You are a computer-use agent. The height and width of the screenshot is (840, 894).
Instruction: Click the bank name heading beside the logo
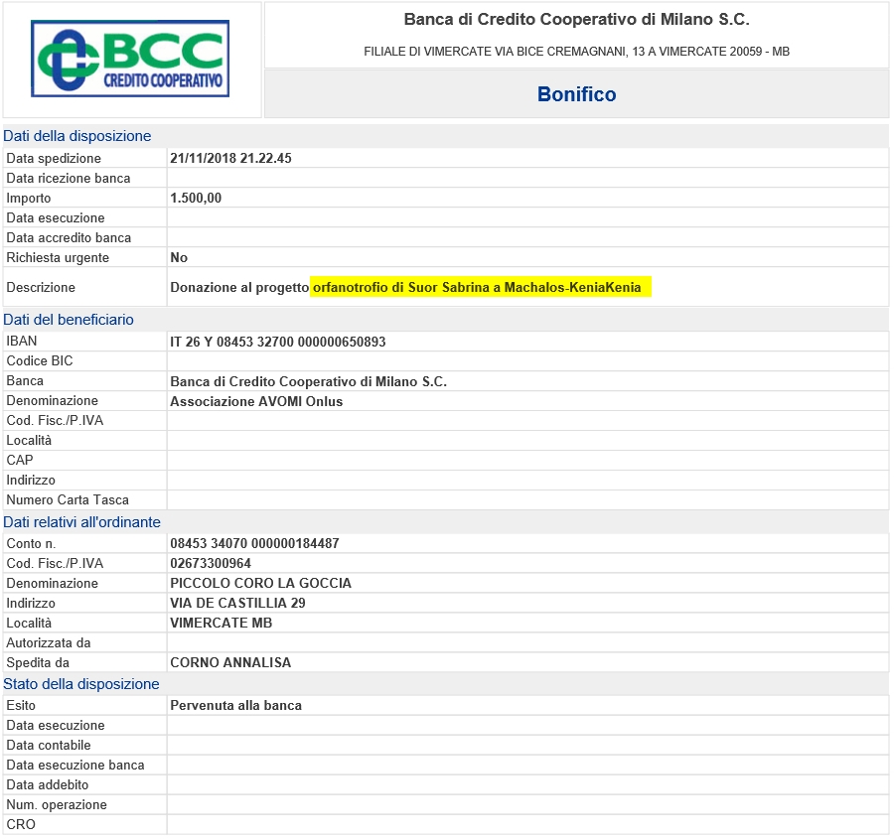coord(576,20)
